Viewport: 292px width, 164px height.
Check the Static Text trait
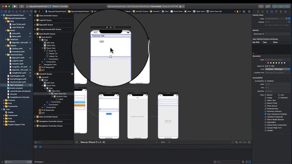click(266, 100)
